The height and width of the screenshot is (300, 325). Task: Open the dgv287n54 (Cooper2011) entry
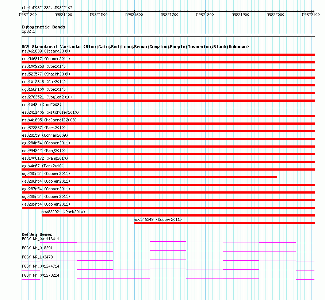pyautogui.click(x=46, y=189)
